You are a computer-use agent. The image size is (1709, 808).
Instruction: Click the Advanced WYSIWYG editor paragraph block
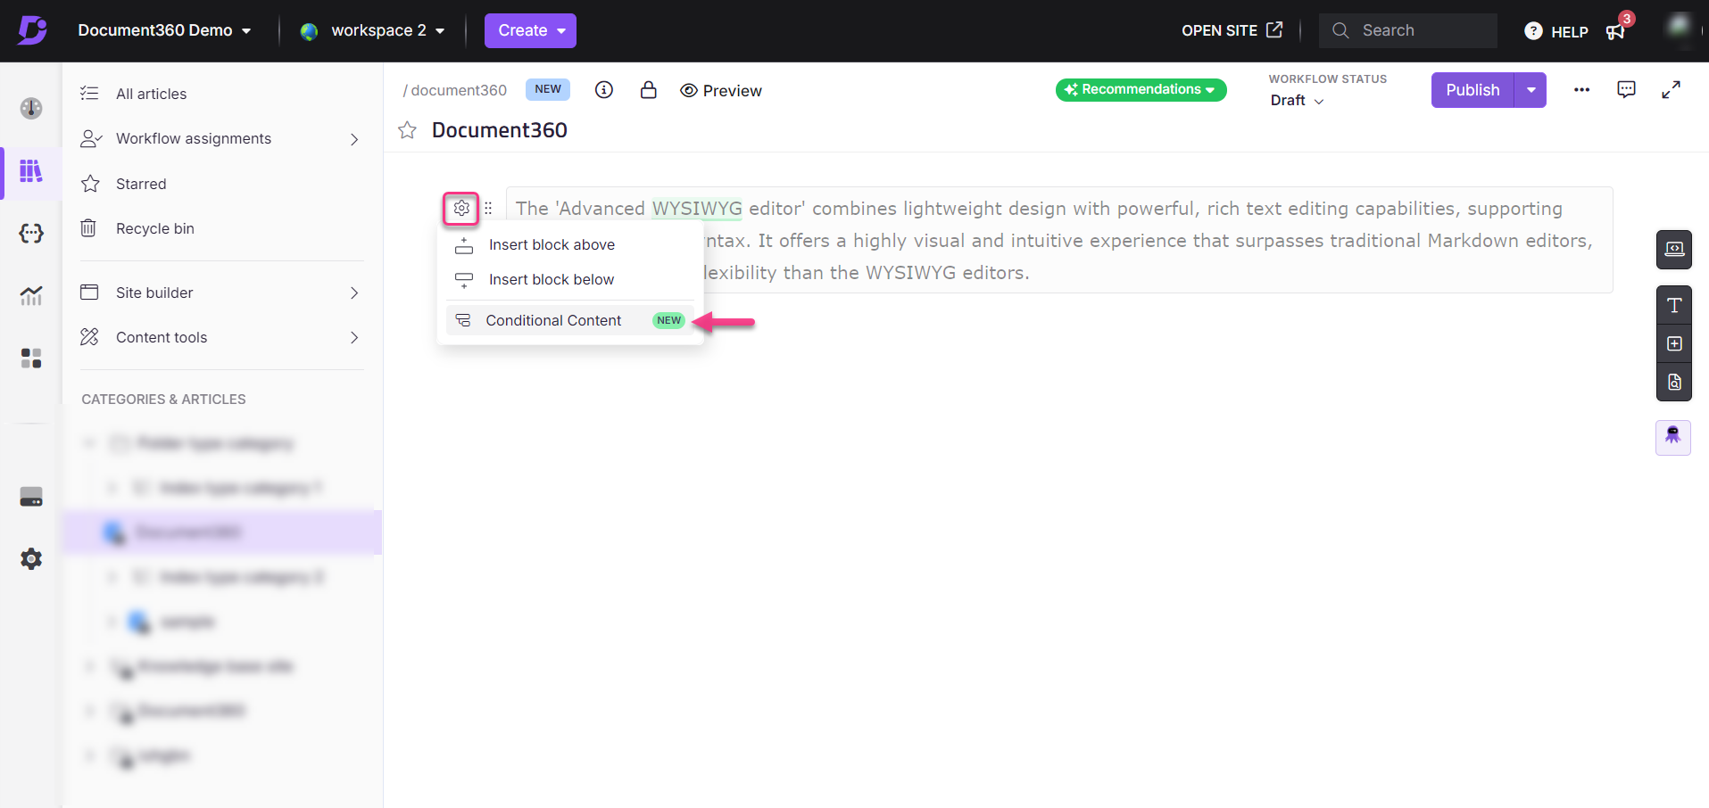tap(1059, 240)
